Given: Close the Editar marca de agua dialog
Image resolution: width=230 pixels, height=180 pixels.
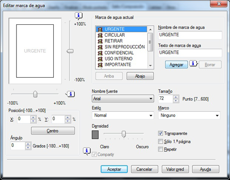Looking at the screenshot, I should click(x=218, y=4).
